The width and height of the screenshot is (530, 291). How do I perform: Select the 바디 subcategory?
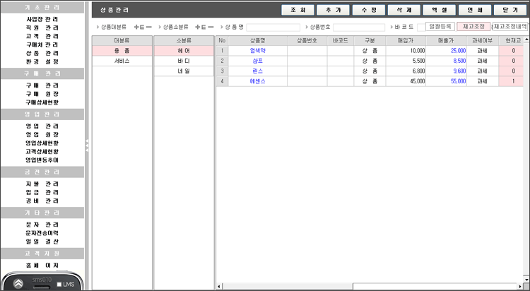tap(184, 61)
